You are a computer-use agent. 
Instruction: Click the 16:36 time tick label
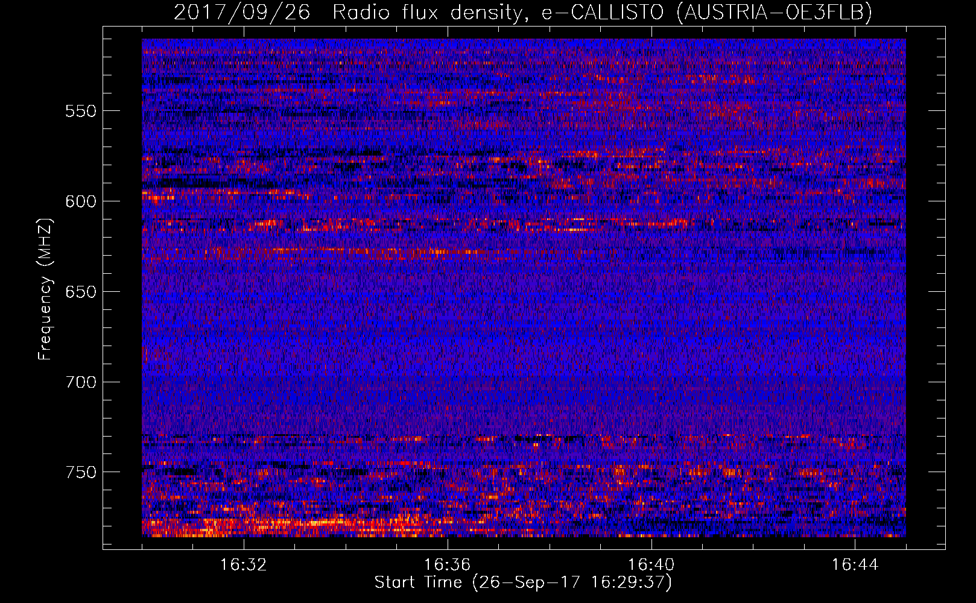point(448,565)
